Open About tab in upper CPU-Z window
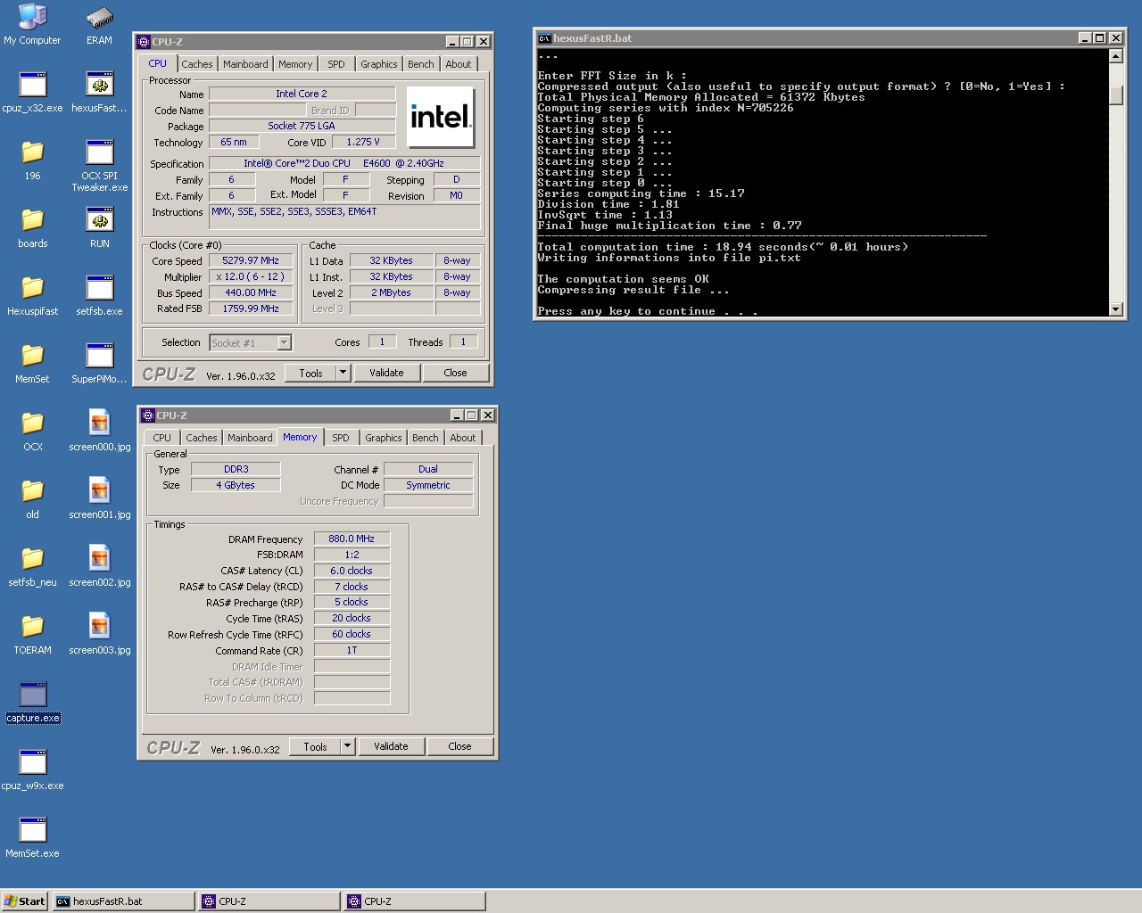Viewport: 1142px width, 913px height. [x=459, y=64]
